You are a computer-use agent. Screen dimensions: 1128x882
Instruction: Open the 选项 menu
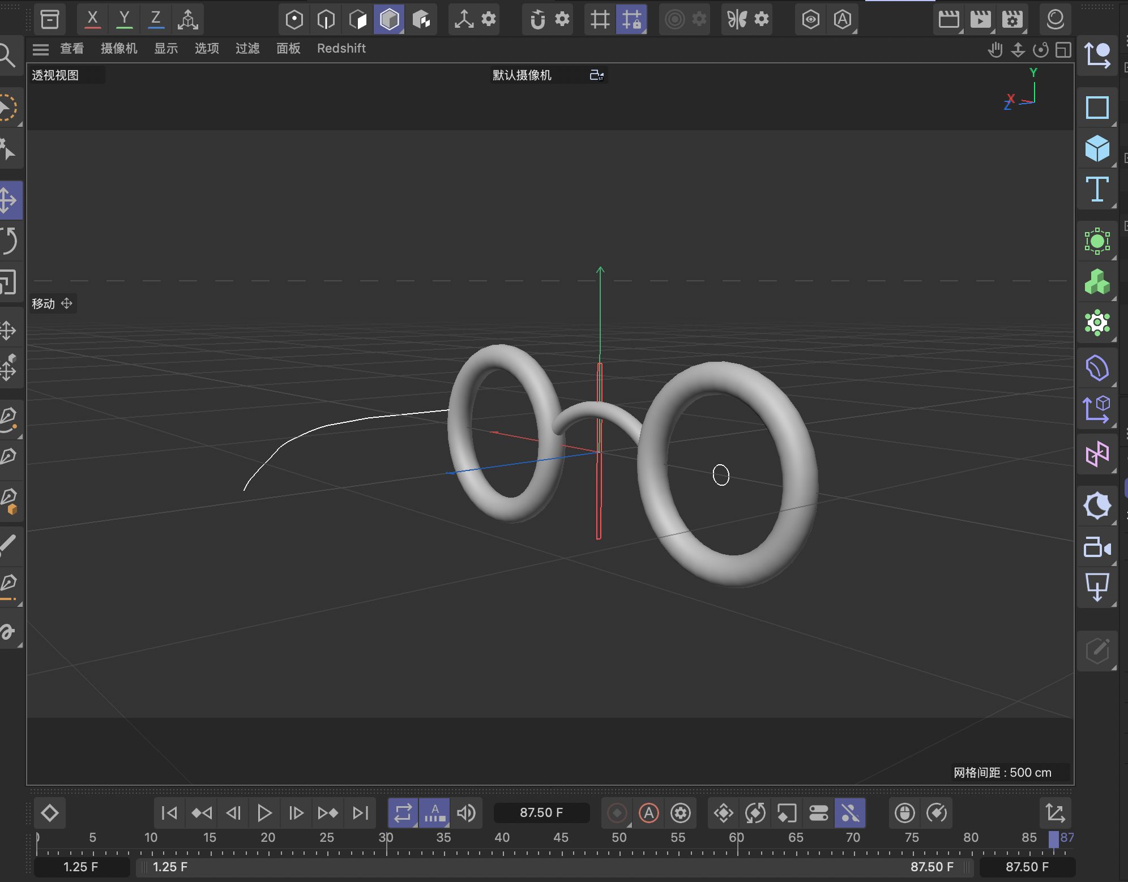(207, 49)
